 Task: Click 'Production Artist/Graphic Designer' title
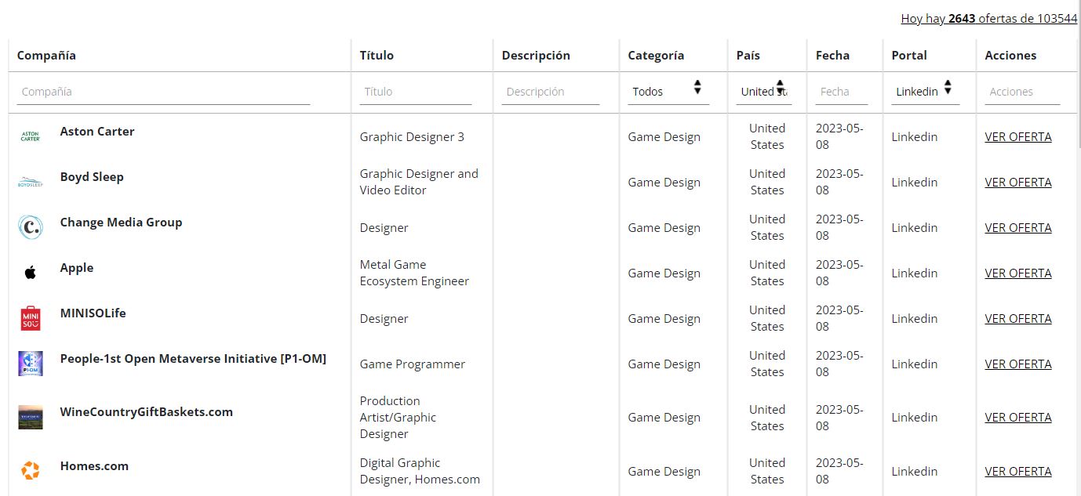click(398, 418)
